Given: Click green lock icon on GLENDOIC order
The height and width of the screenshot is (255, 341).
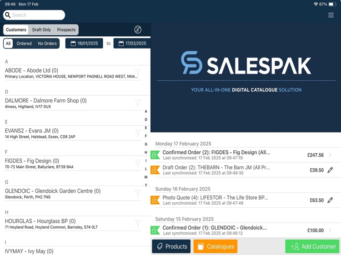Looking at the screenshot, I should (155, 230).
